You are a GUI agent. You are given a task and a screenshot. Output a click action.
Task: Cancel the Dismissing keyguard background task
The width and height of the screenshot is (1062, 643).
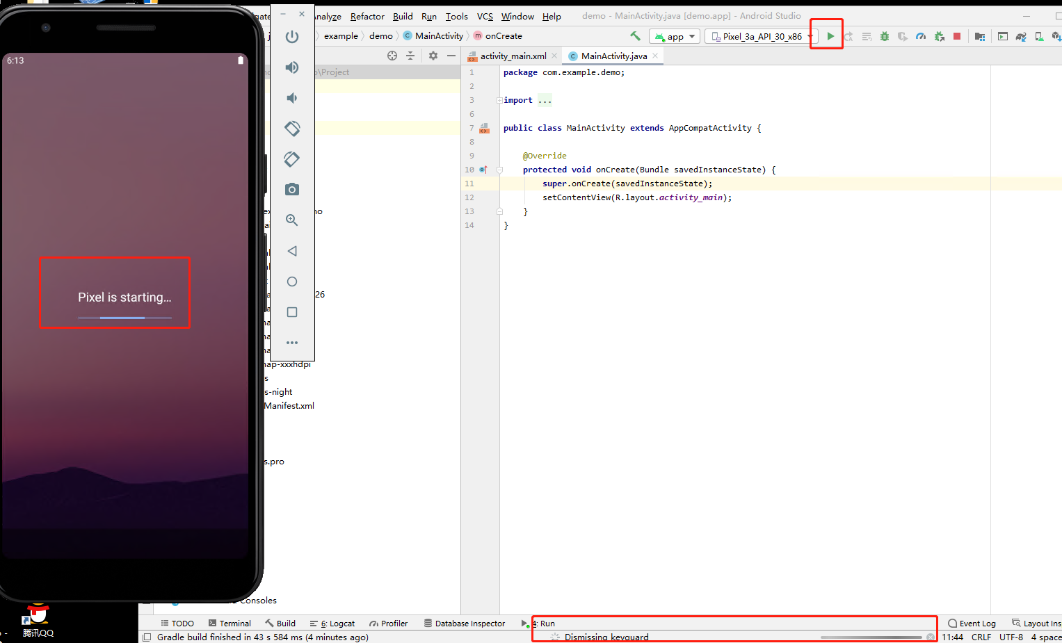[931, 637]
